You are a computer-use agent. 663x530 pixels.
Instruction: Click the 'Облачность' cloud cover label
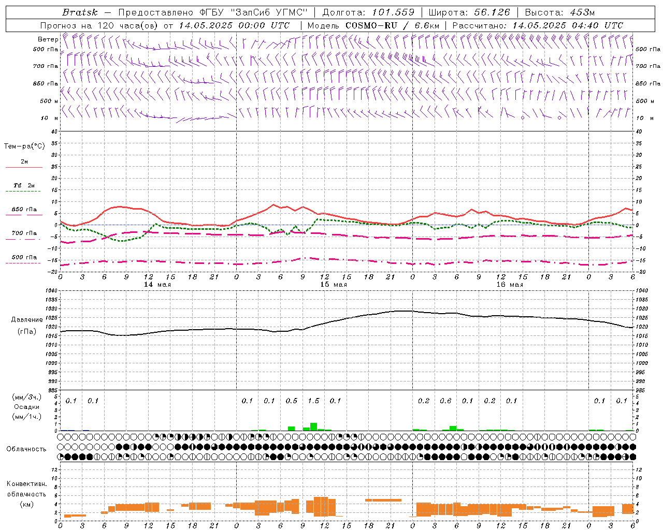(x=26, y=449)
